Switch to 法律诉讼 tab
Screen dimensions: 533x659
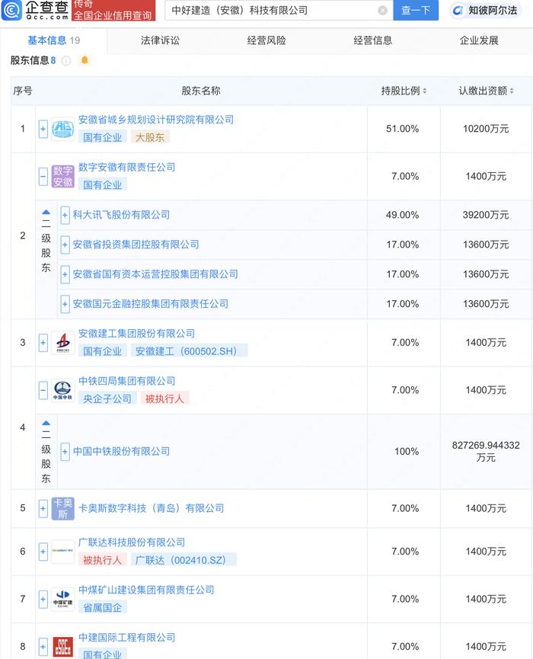click(x=160, y=40)
